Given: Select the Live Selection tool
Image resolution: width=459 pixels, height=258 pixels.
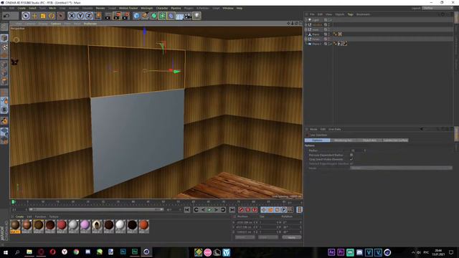Looking at the screenshot, I should 26,16.
